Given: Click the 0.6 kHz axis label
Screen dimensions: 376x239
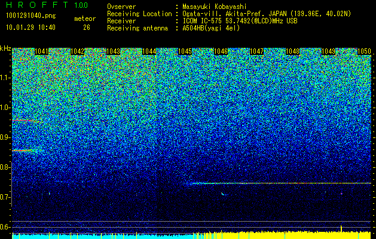Looking at the screenshot, I should (5, 227).
